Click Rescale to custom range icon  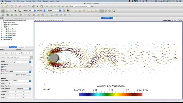15,11
